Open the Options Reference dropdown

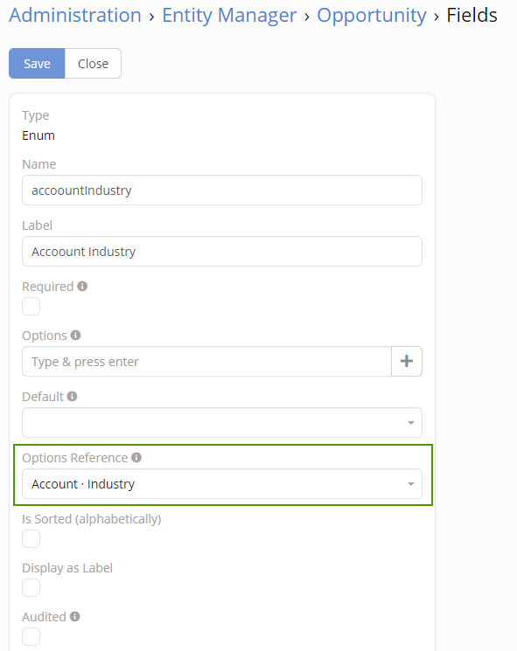tap(222, 484)
